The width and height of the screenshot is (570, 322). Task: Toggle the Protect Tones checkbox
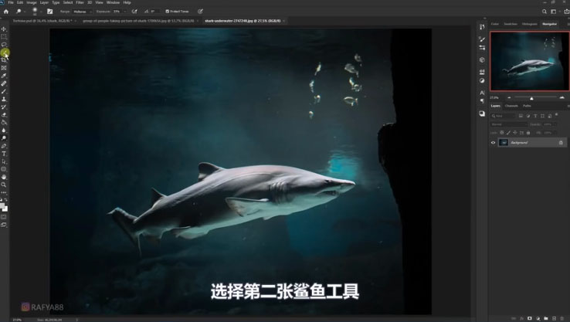click(x=168, y=12)
